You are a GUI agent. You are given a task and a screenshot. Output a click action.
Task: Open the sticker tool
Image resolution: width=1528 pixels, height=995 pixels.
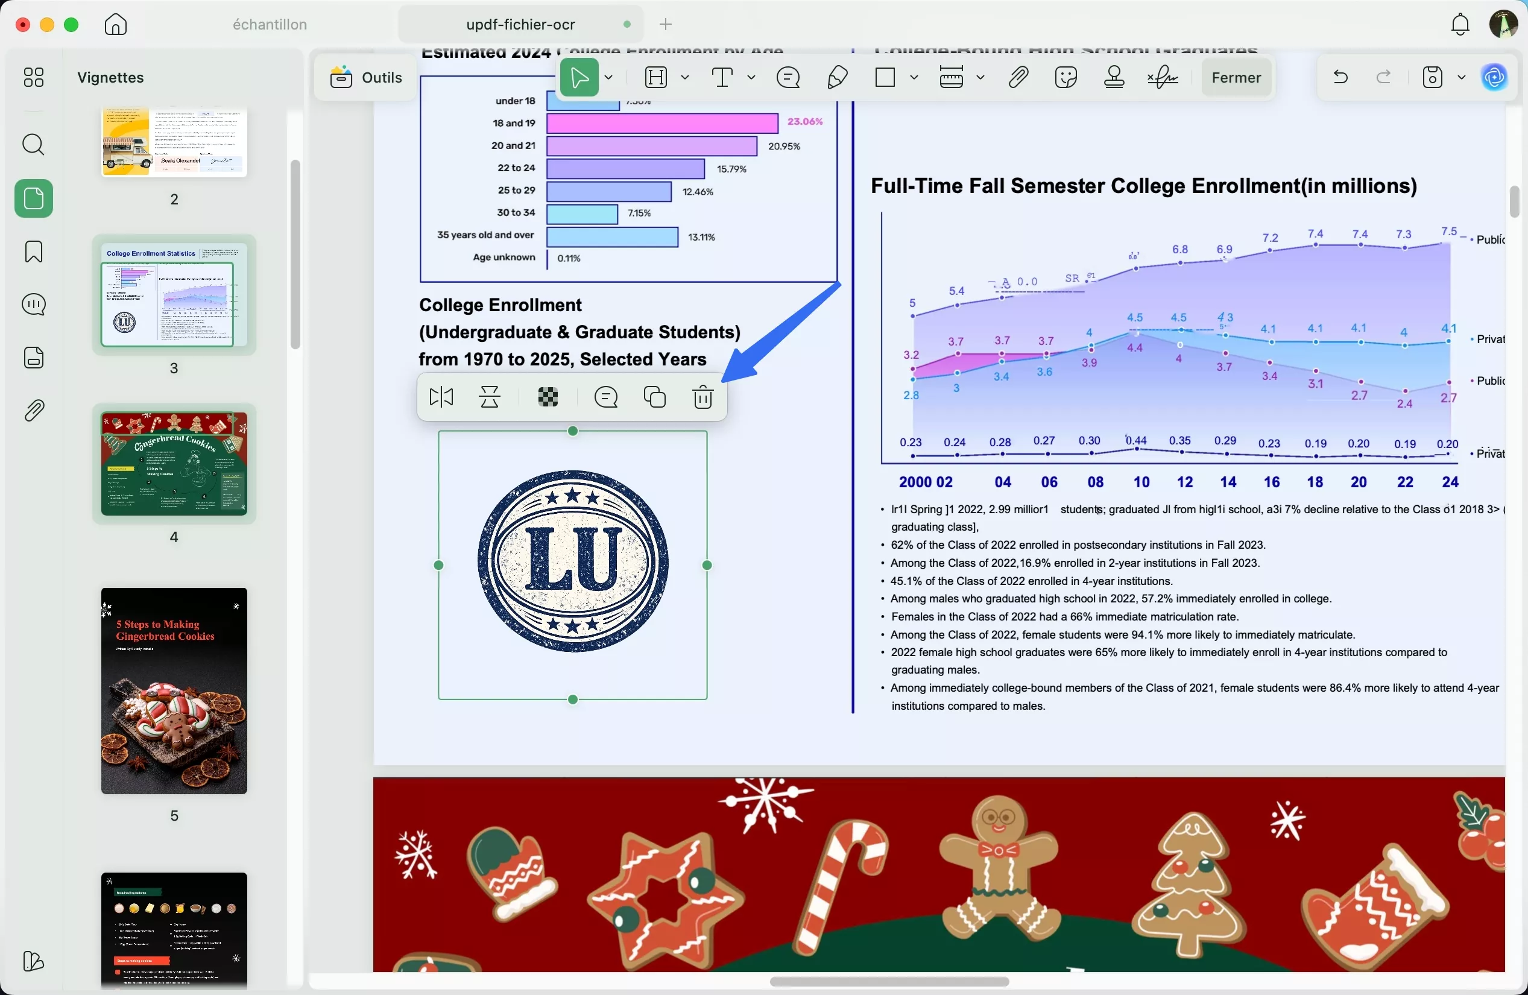1065,78
